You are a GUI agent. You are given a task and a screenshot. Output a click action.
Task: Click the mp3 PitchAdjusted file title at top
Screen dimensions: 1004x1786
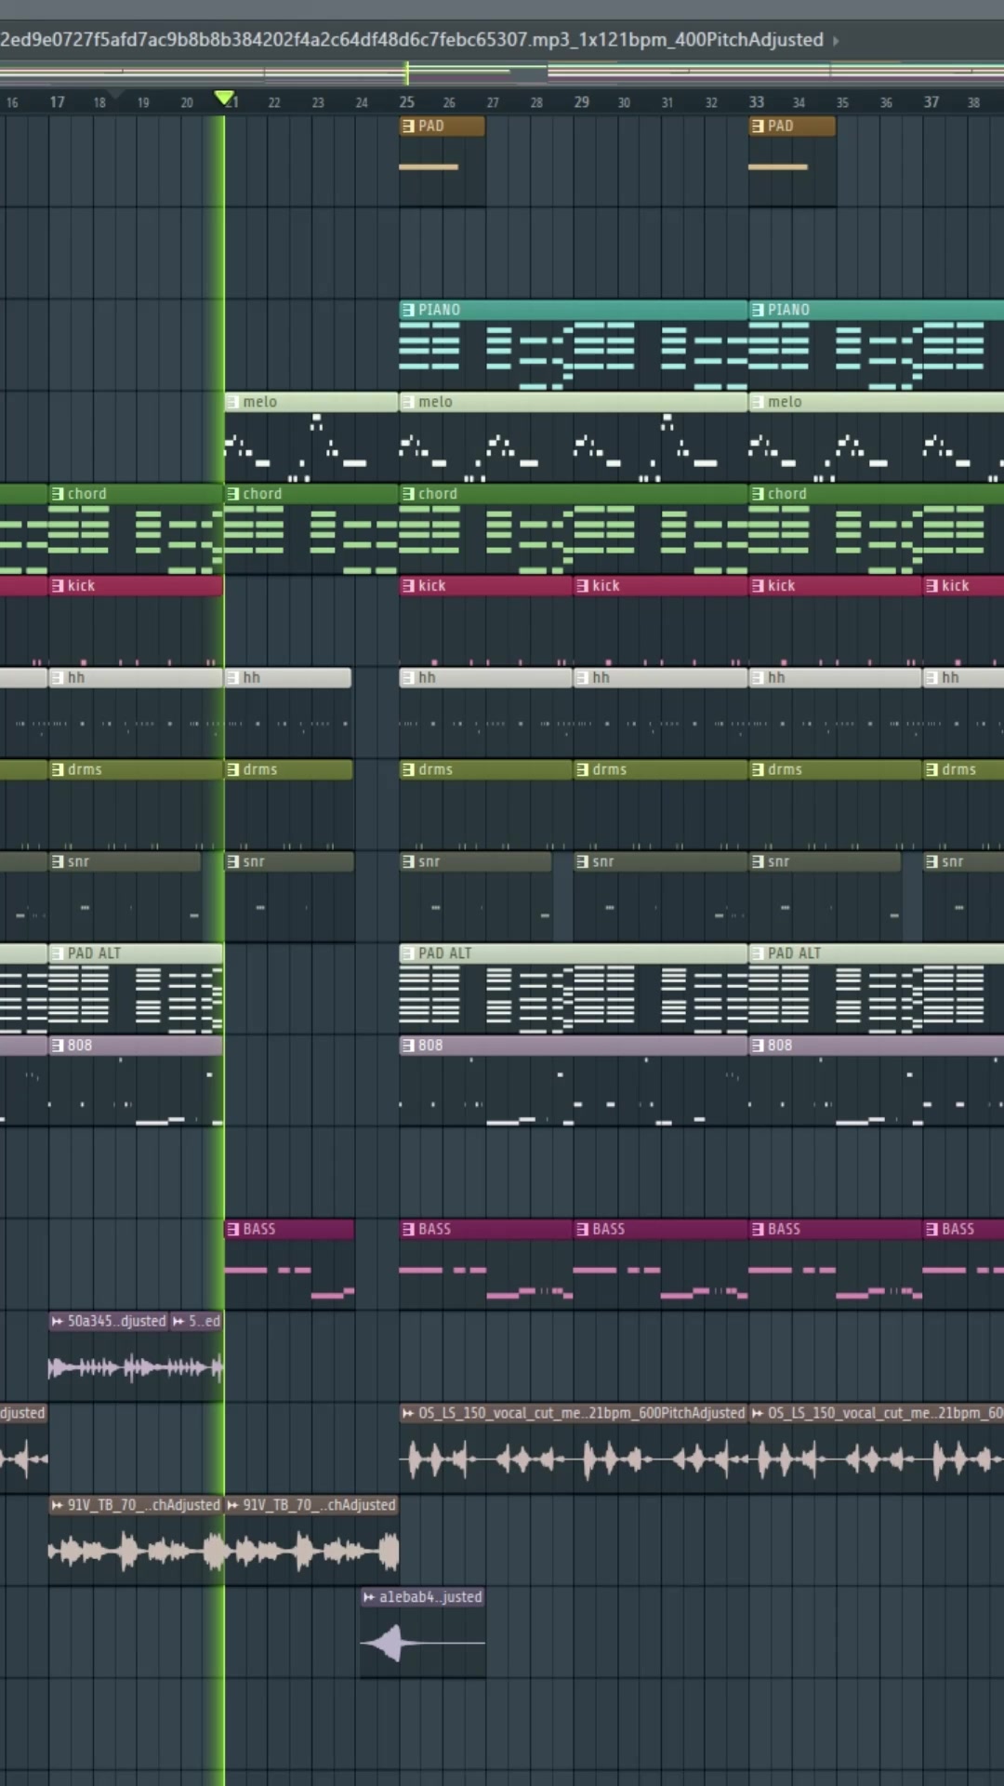pyautogui.click(x=412, y=40)
